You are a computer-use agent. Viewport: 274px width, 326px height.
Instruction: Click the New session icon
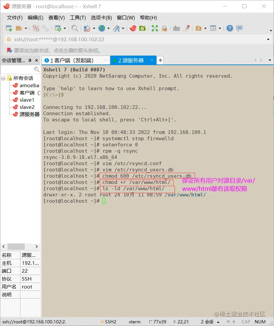coord(9,28)
